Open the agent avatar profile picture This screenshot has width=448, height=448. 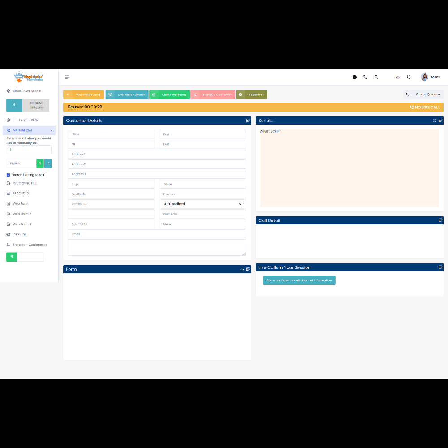(424, 77)
